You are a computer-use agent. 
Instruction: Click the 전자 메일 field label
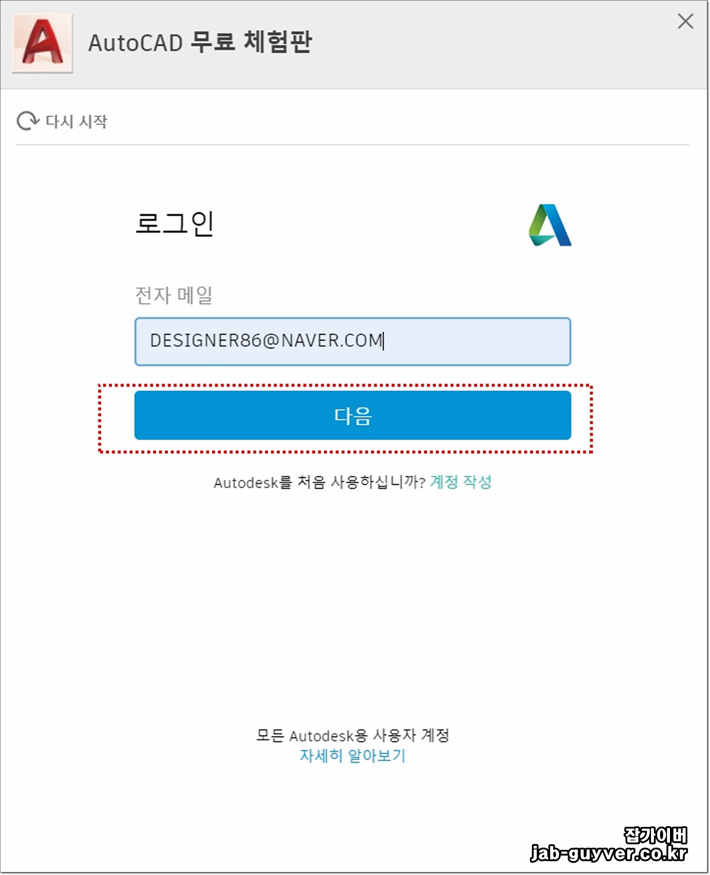click(x=174, y=295)
